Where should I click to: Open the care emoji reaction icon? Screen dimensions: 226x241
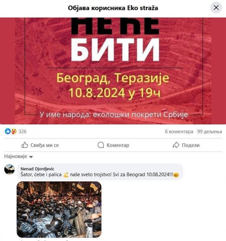pos(14,131)
